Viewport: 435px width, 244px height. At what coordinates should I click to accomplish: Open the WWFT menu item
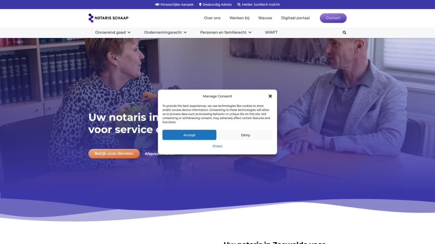click(x=271, y=33)
